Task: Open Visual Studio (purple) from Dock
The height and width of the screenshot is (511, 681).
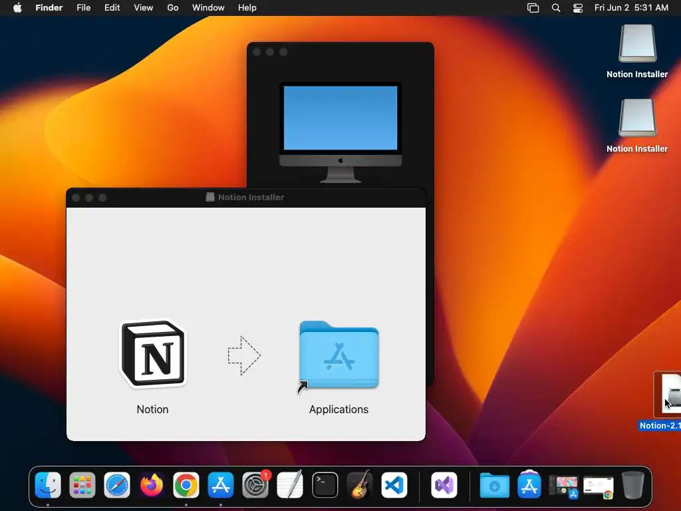Action: click(444, 485)
